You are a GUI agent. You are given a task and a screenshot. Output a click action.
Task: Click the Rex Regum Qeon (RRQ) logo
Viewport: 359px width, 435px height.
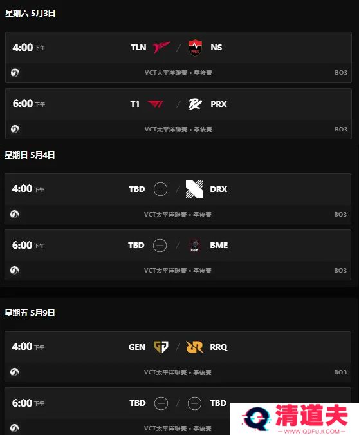194,347
